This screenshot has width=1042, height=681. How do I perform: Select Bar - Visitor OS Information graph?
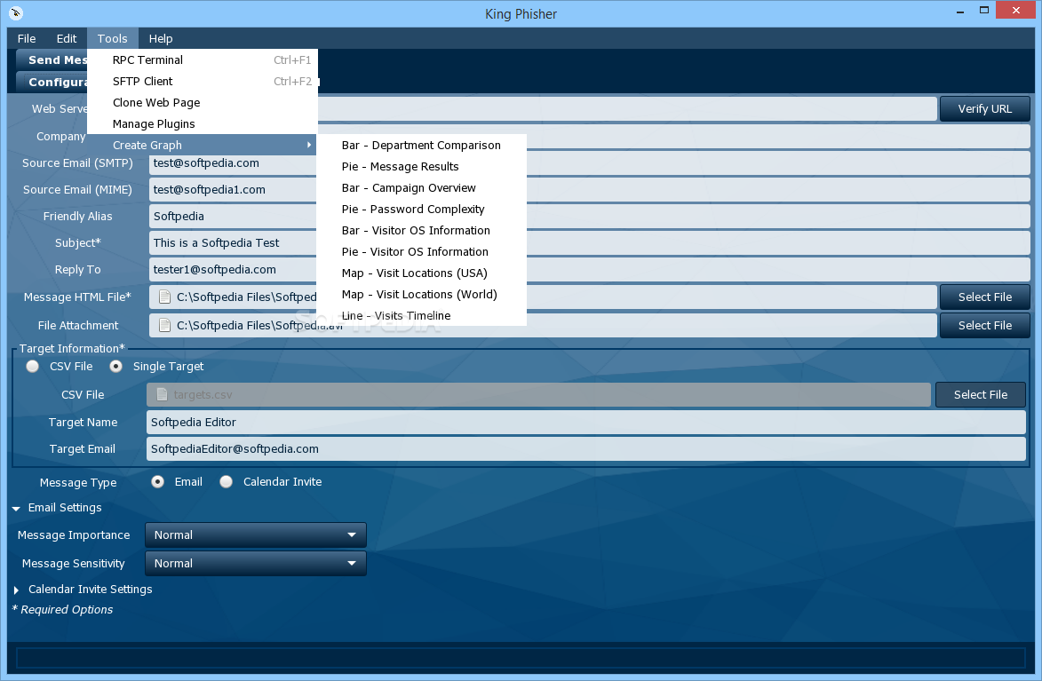coord(421,230)
